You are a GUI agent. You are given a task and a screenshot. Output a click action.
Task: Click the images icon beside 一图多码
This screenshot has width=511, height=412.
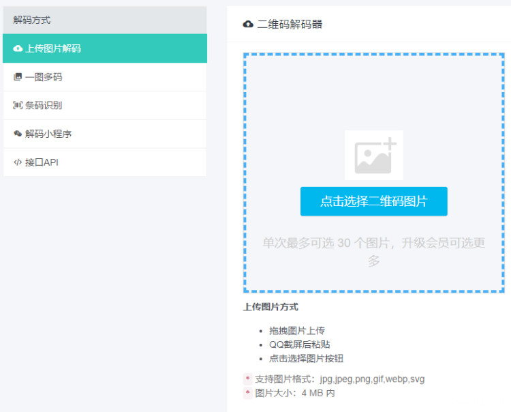18,77
